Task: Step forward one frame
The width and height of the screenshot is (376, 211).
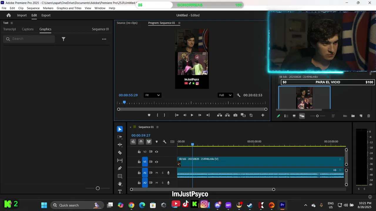Action: pyautogui.click(x=200, y=115)
